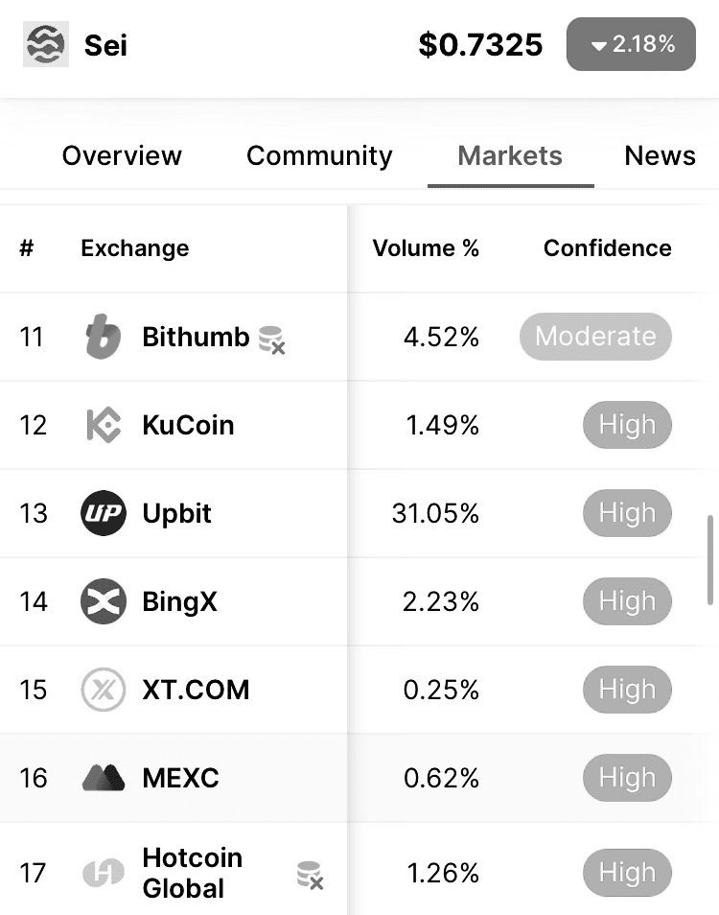Switch to the News tab
The width and height of the screenshot is (719, 915).
point(660,155)
